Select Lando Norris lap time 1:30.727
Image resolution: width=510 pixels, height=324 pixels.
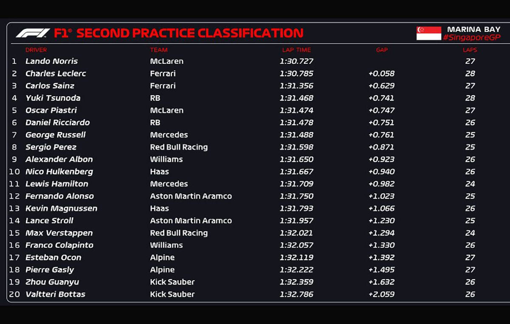296,61
